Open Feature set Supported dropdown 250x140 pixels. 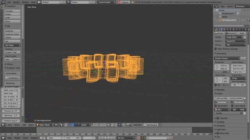236,41
